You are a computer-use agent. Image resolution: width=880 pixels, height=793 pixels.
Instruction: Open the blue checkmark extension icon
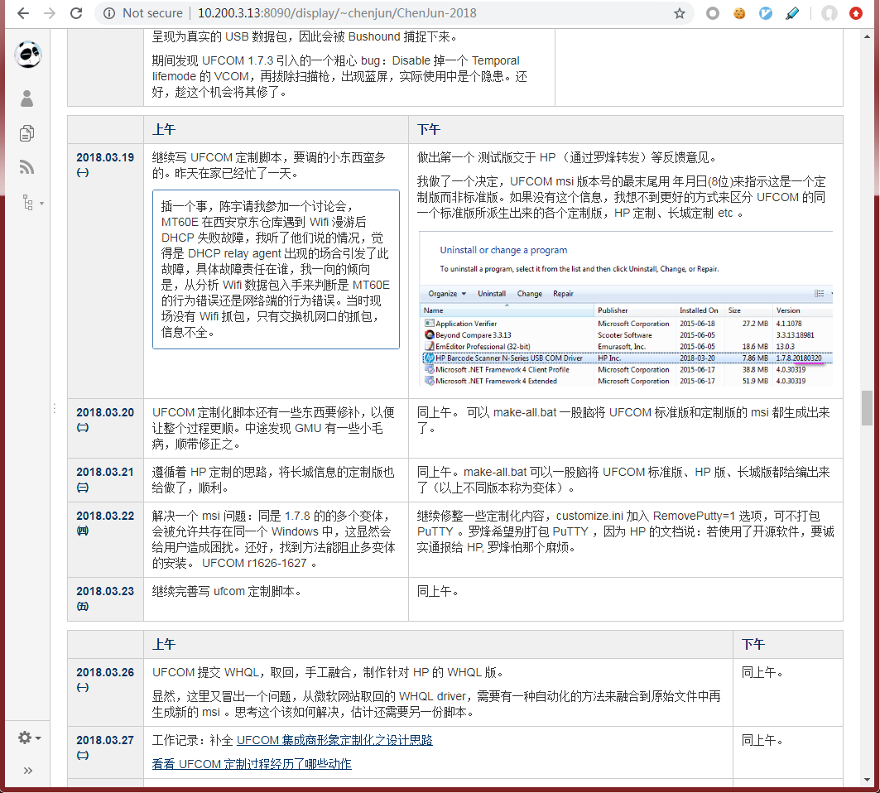766,13
